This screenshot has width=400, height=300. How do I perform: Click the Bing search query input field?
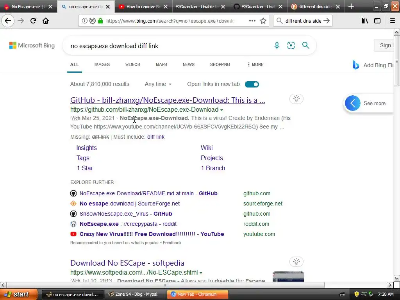pyautogui.click(x=168, y=46)
